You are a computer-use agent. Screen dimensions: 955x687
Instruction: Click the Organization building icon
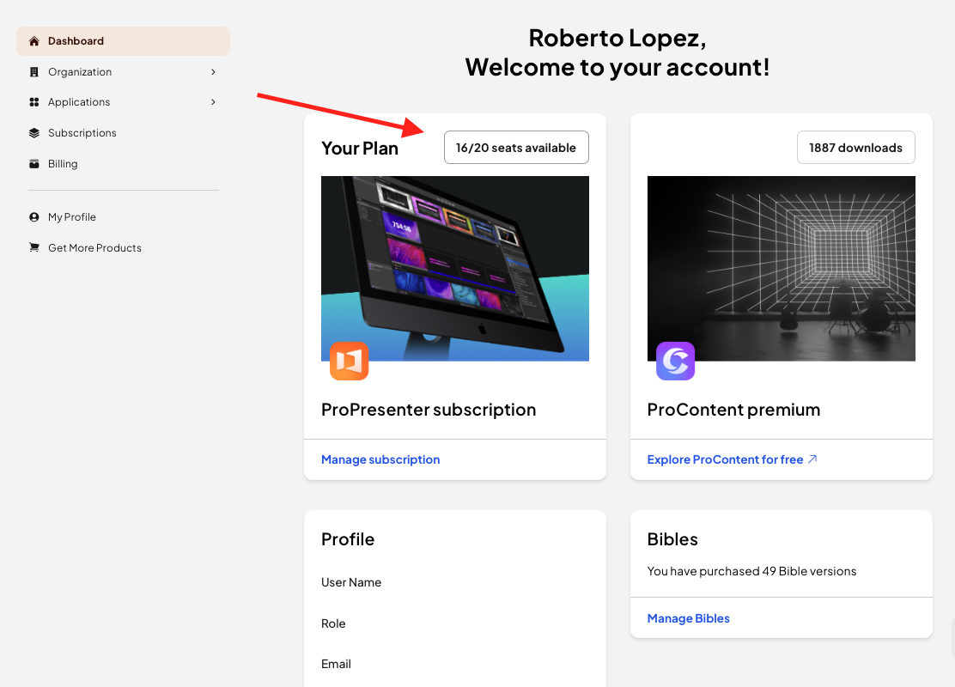[x=34, y=72]
